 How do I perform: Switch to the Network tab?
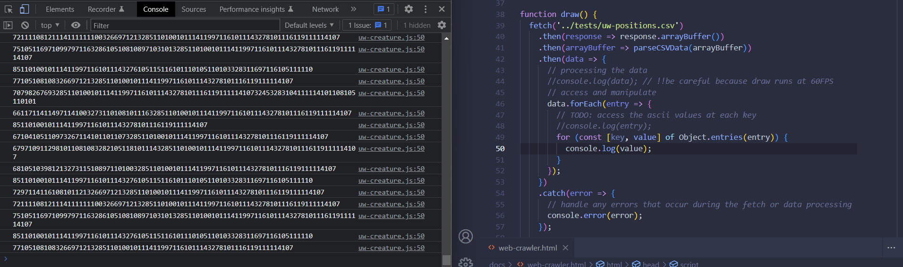(325, 9)
